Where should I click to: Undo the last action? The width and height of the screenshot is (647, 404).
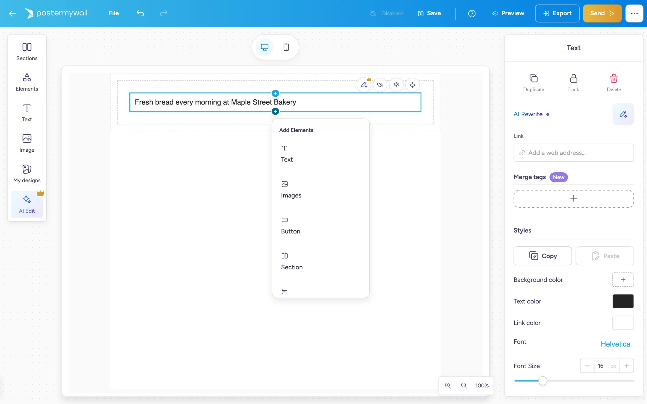pyautogui.click(x=140, y=13)
